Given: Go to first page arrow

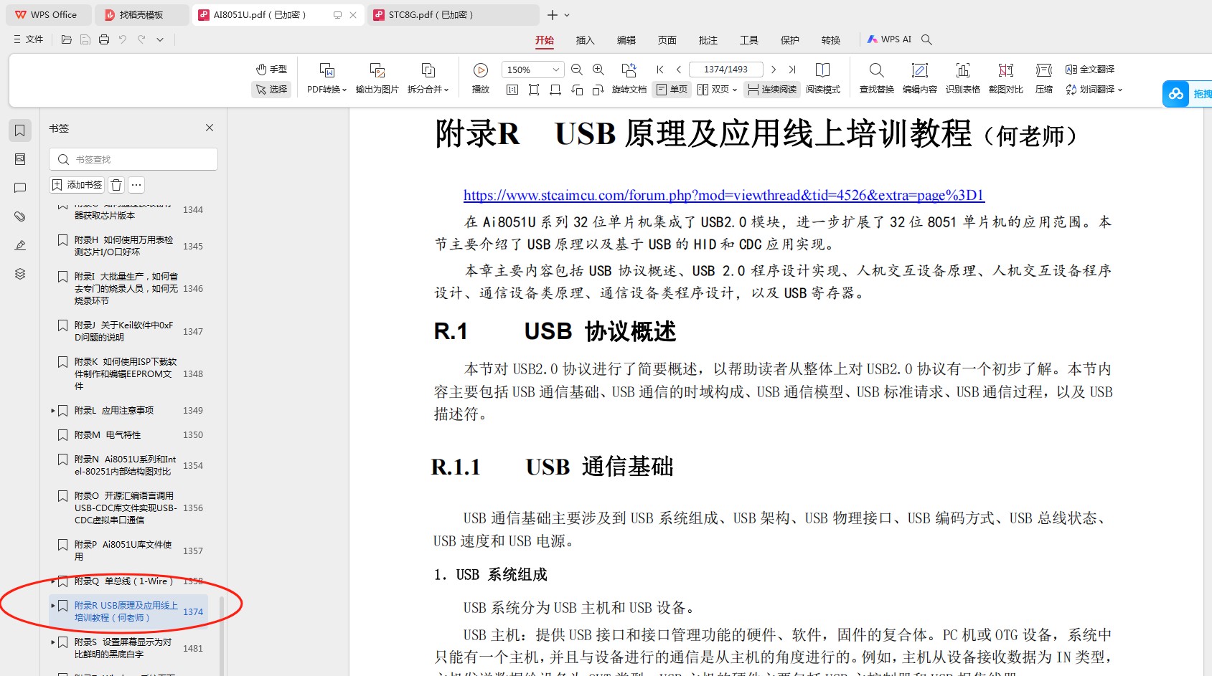Looking at the screenshot, I should coord(660,70).
